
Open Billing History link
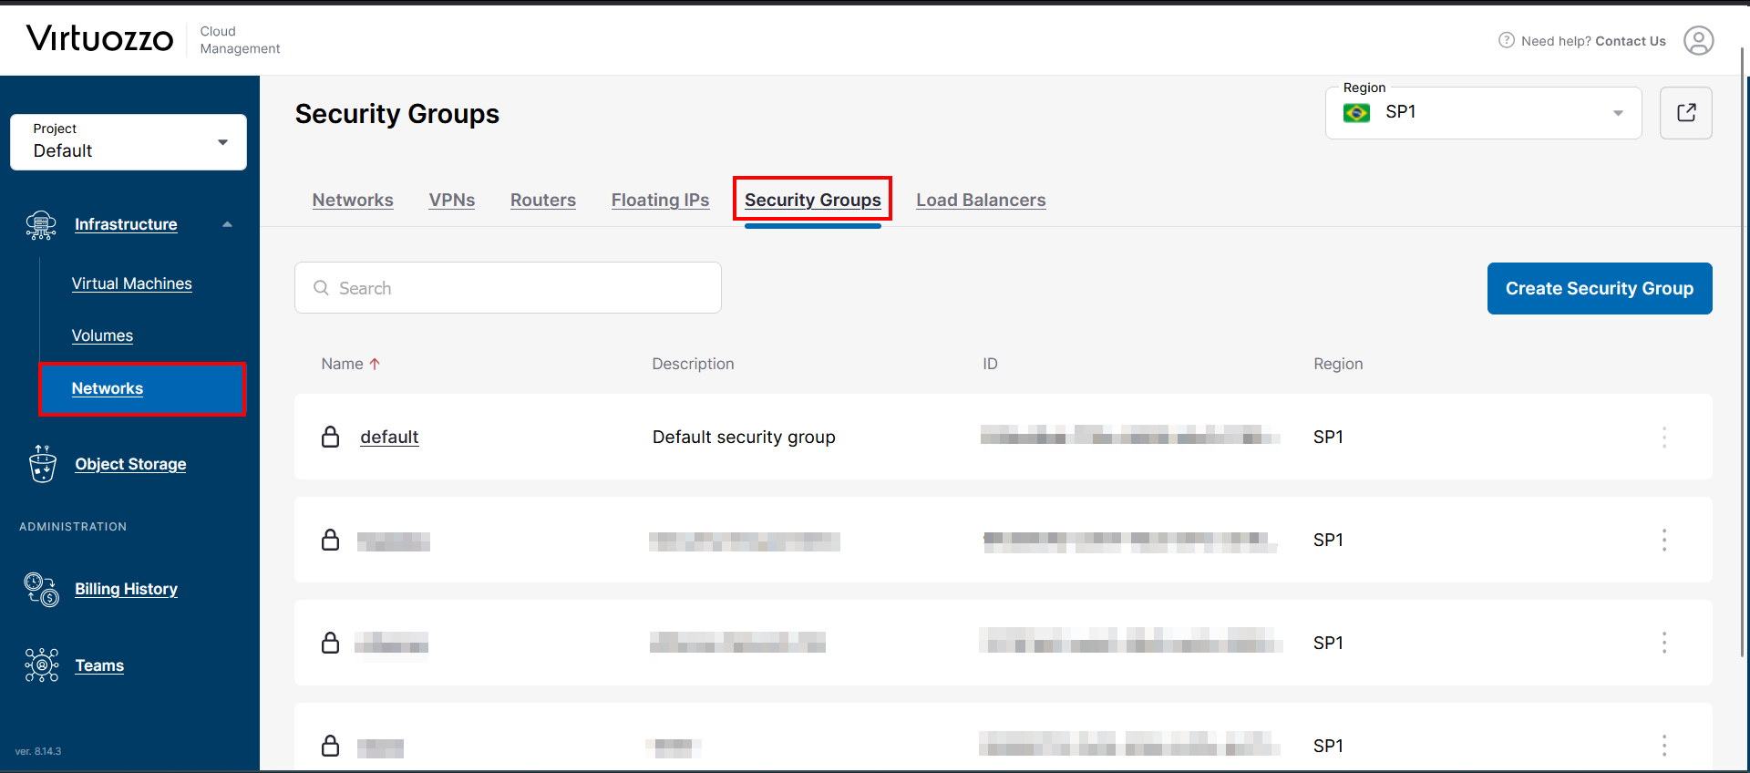tap(126, 589)
